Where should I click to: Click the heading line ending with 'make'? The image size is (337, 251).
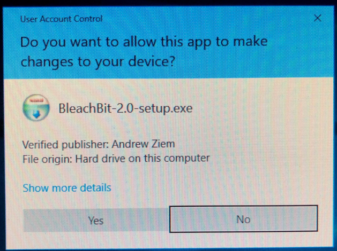(144, 42)
